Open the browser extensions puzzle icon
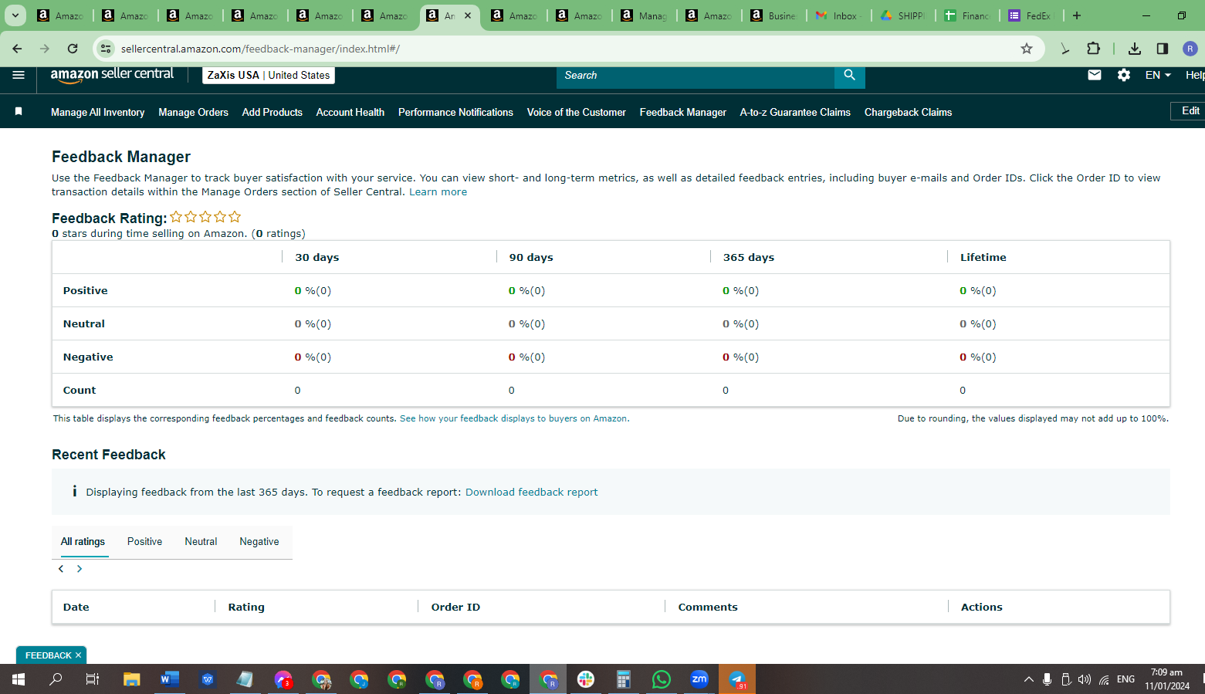 pos(1094,49)
